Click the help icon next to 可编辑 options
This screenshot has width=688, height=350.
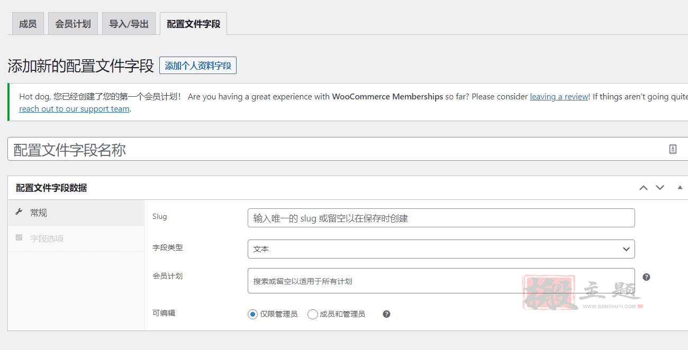pyautogui.click(x=386, y=314)
